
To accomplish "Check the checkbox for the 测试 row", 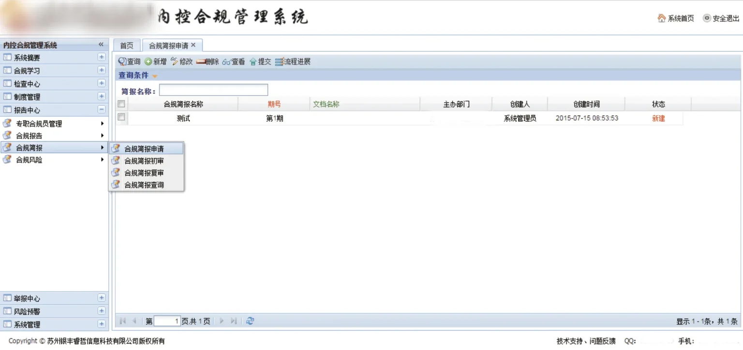I will (x=121, y=117).
